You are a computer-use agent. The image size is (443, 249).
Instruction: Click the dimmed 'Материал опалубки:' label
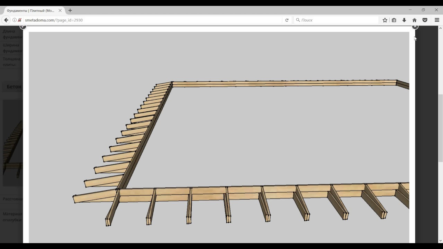[12, 217]
